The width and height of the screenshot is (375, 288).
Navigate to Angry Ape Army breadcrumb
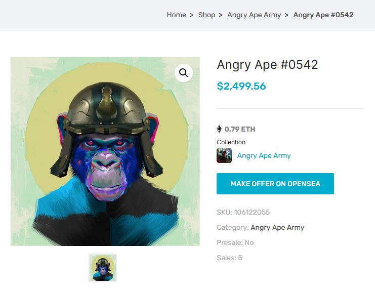tap(254, 15)
